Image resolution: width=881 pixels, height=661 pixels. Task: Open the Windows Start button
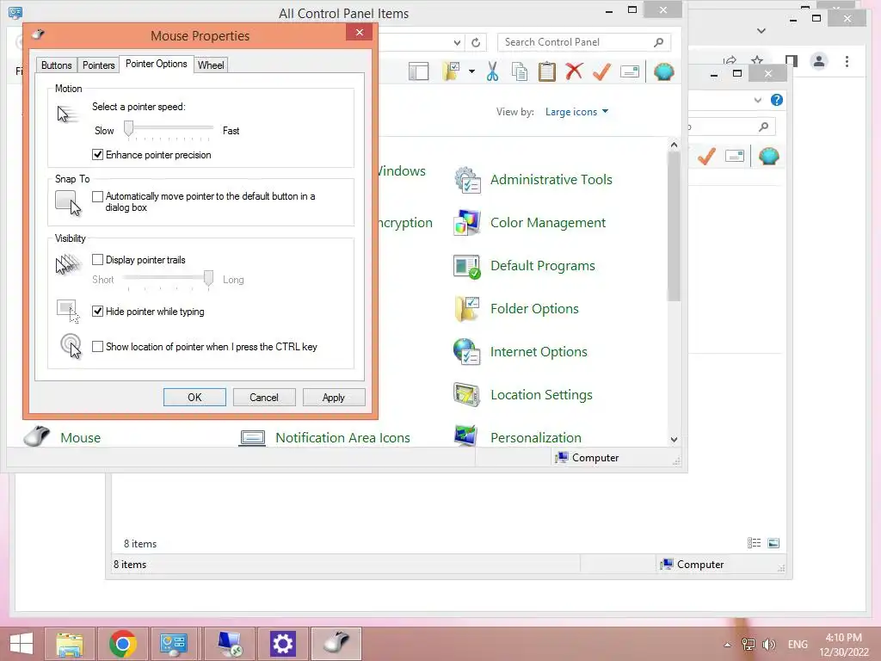(22, 644)
